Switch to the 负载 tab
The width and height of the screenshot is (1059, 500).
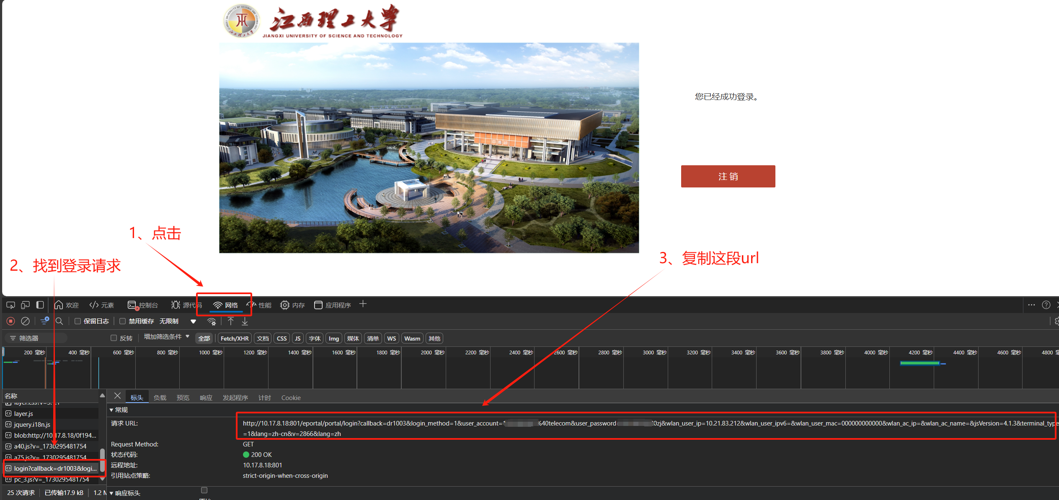coord(160,397)
